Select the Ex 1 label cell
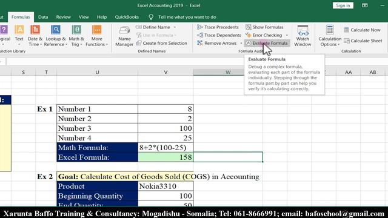The height and width of the screenshot is (218, 388). tap(46, 109)
